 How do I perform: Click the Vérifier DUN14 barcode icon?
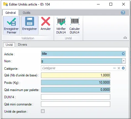(x=61, y=22)
